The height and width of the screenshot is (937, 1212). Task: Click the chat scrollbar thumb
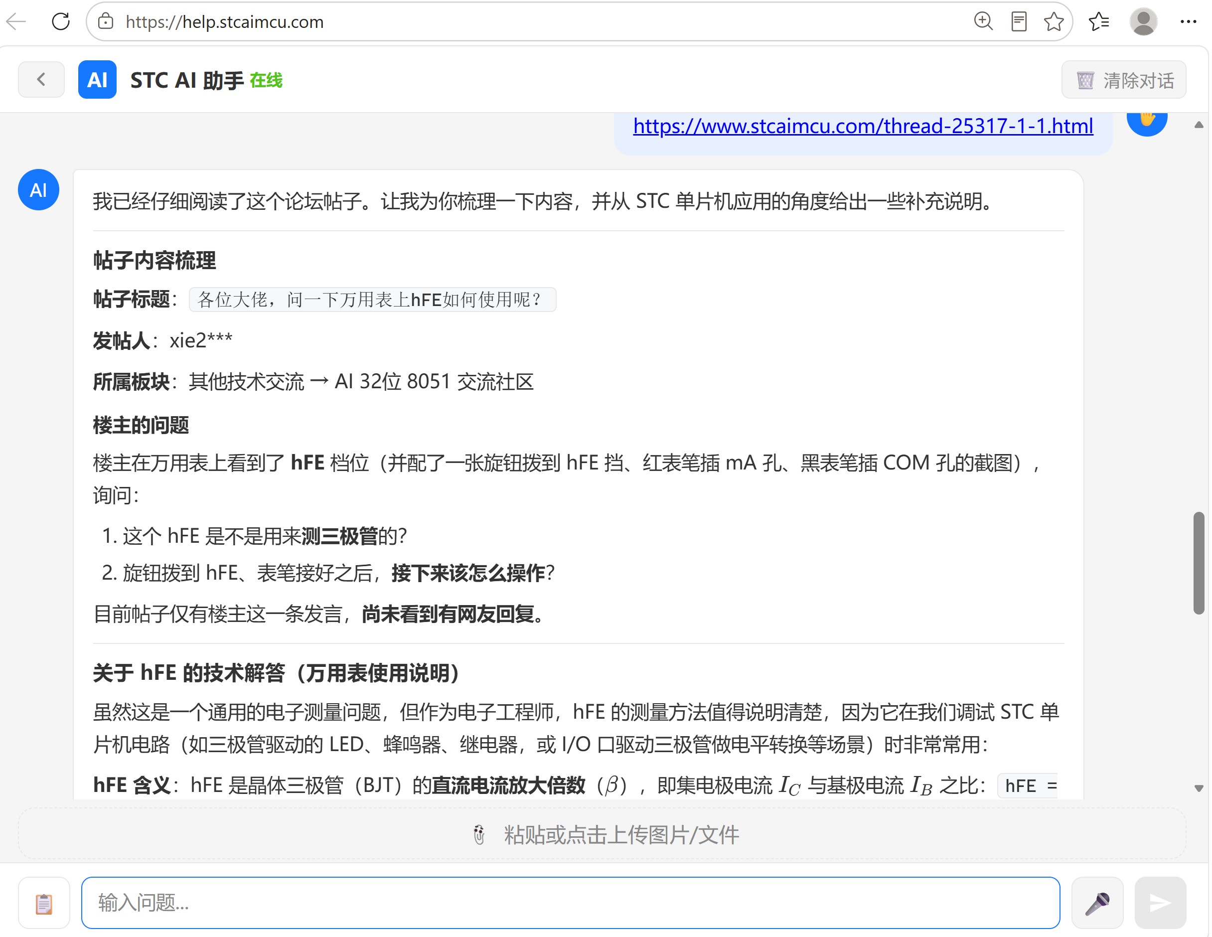[1198, 563]
